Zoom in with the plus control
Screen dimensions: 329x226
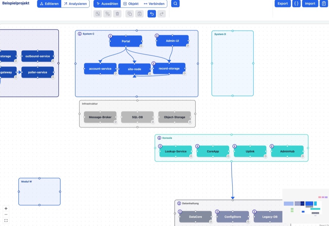coord(6,208)
